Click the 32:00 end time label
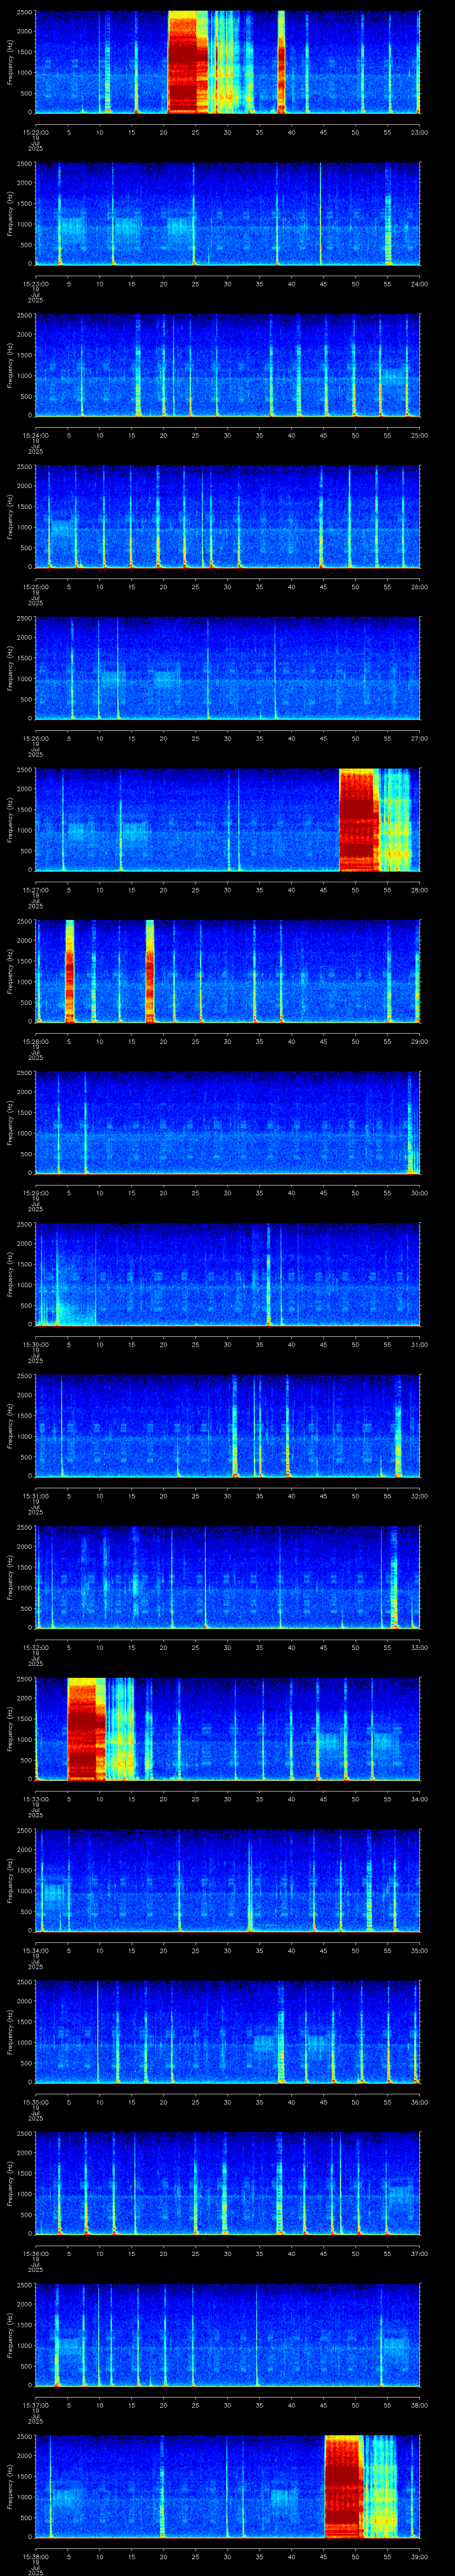 click(419, 1495)
